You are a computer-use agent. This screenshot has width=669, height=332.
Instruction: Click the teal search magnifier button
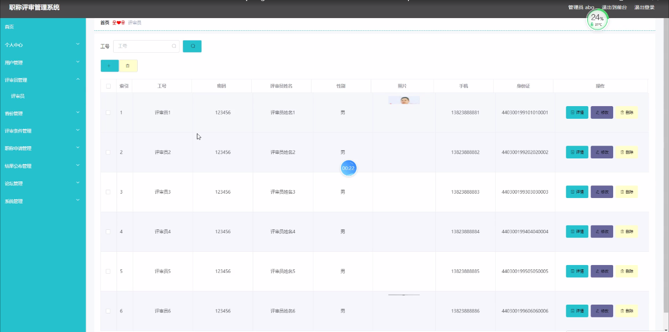pyautogui.click(x=192, y=46)
